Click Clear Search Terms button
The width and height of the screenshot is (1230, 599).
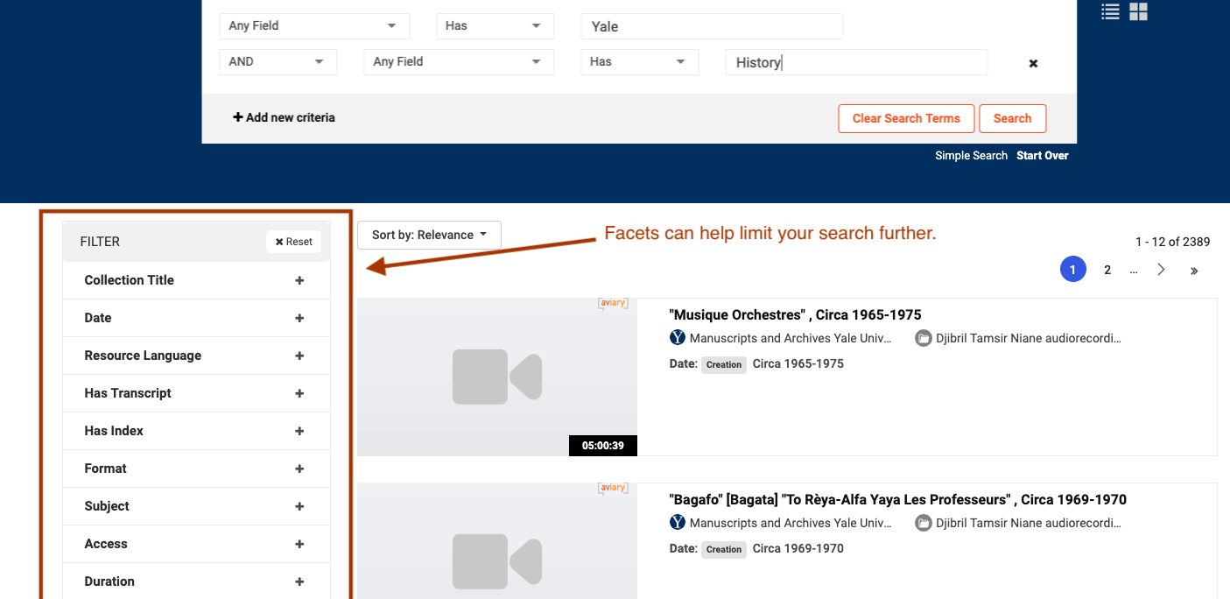906,118
